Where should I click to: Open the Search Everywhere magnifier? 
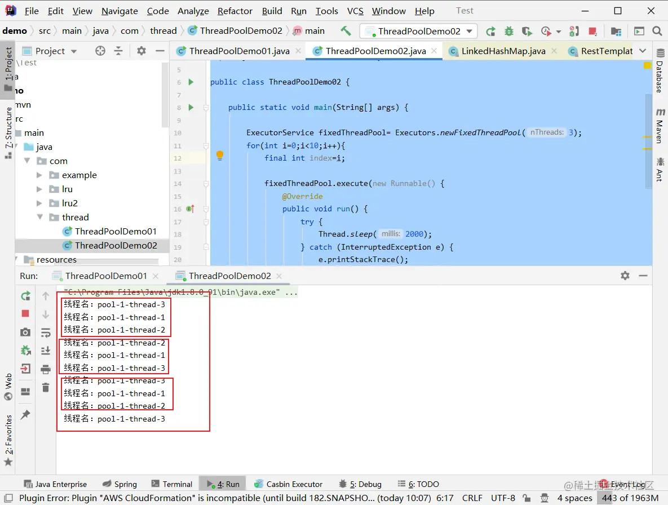click(x=657, y=31)
